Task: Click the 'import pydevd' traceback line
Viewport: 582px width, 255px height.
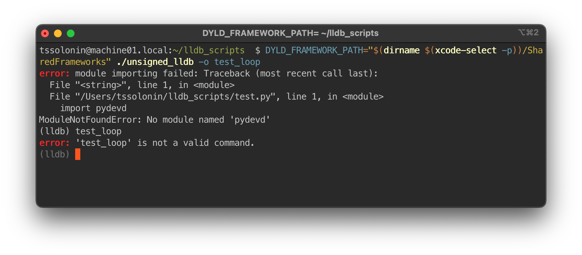Action: tap(93, 108)
